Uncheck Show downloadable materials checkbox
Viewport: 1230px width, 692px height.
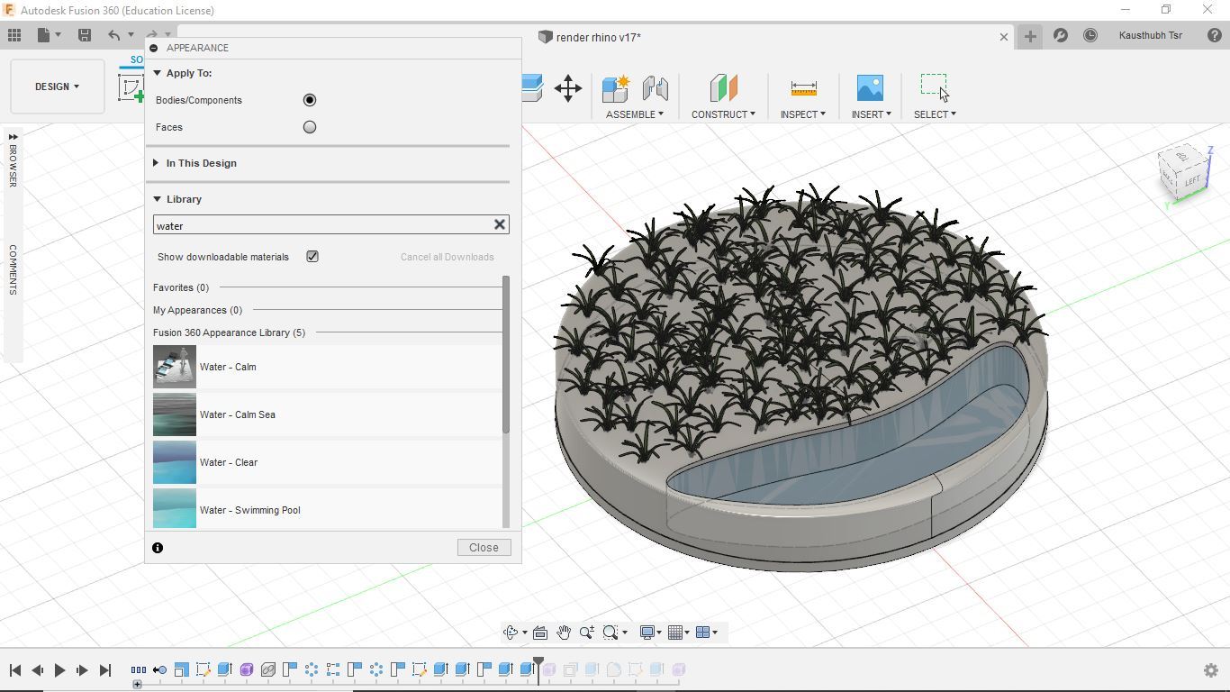point(312,257)
